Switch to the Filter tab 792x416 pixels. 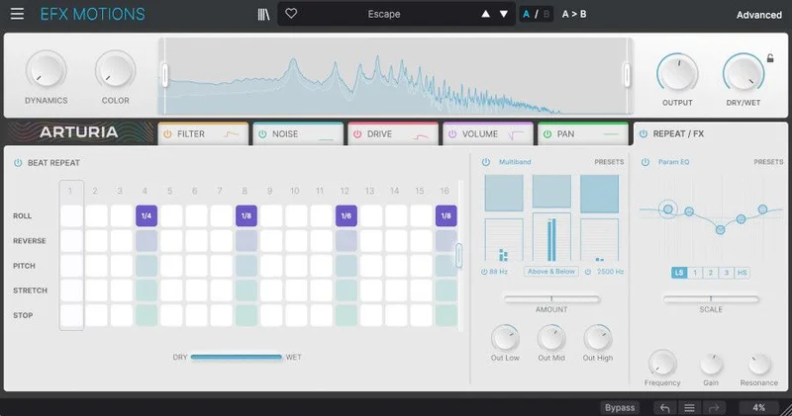click(x=203, y=133)
